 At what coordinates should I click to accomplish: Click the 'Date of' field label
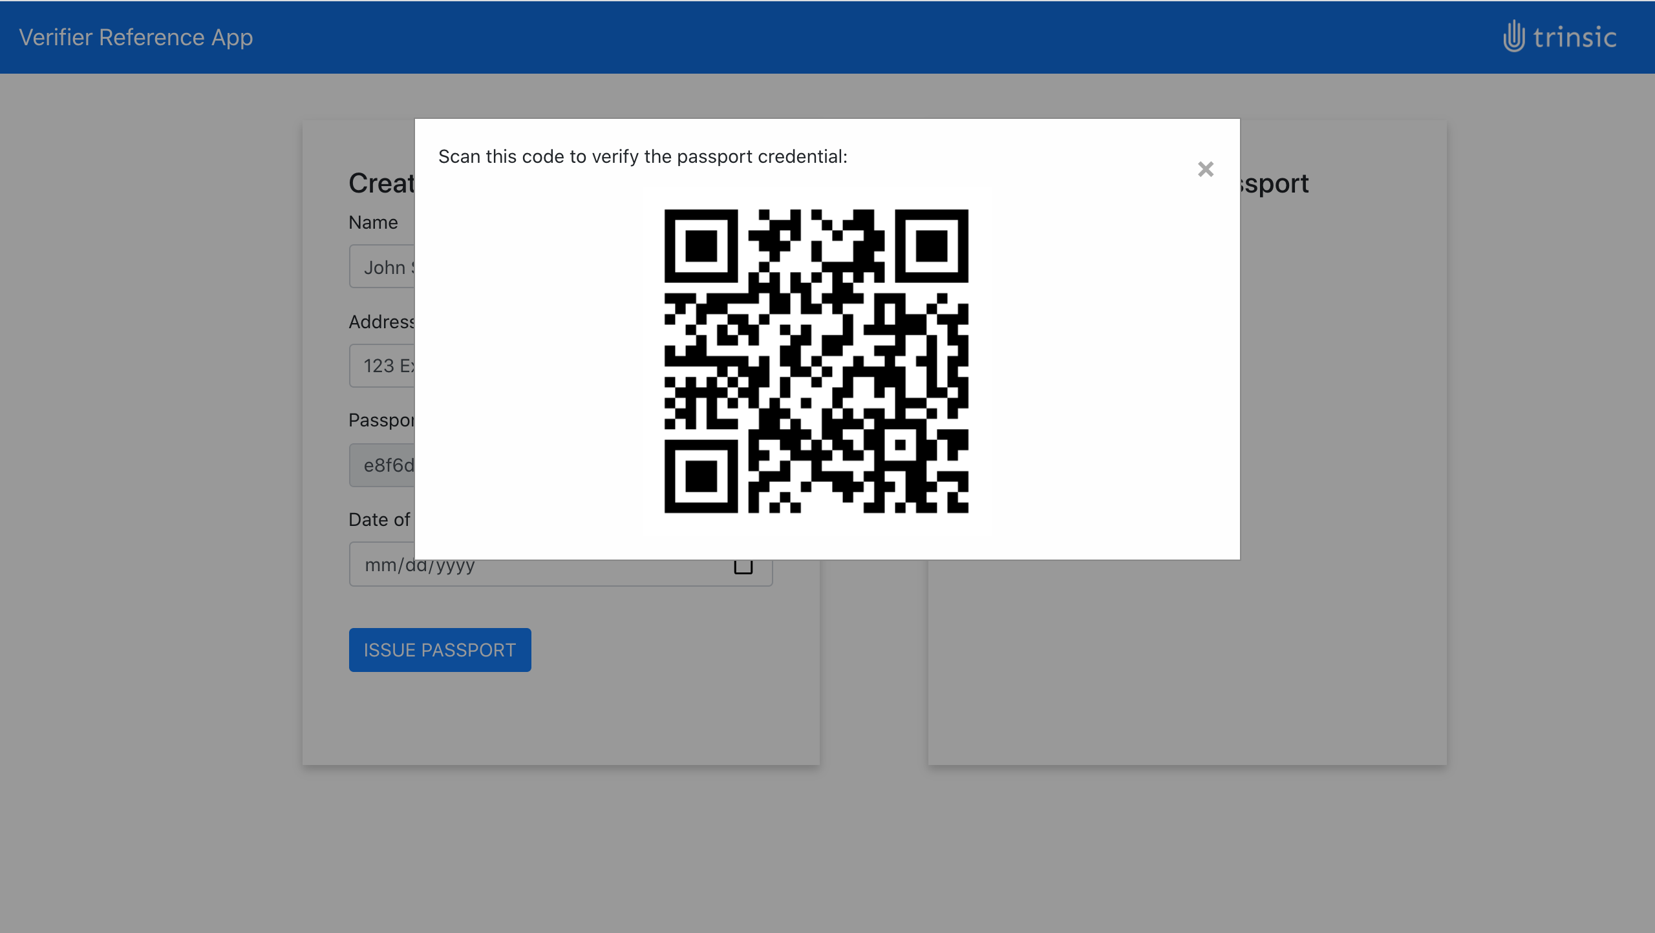point(379,519)
